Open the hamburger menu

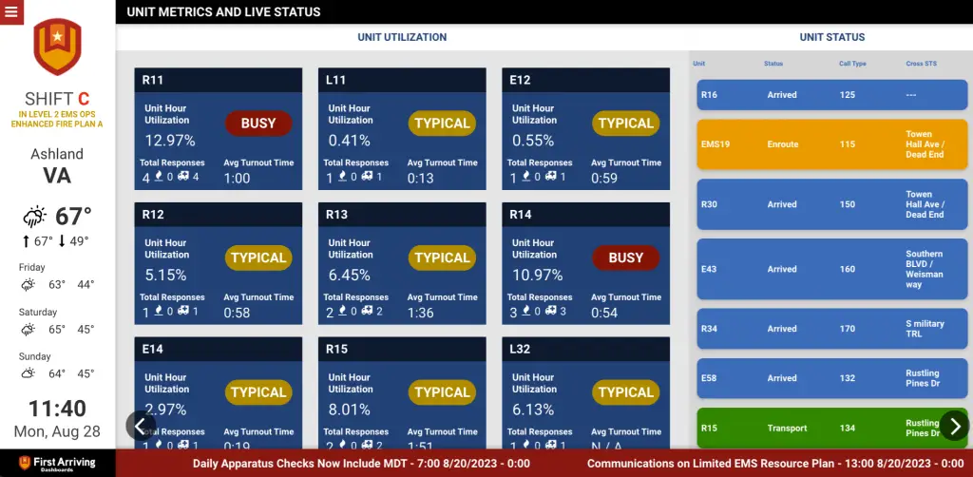click(11, 12)
